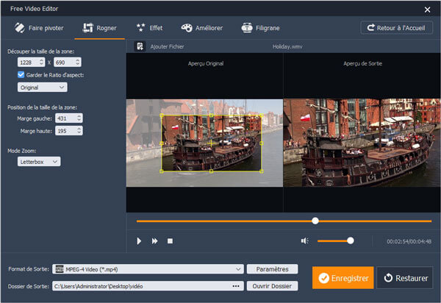Click the fast-forward icon
Image resolution: width=441 pixels, height=303 pixels.
coord(155,240)
